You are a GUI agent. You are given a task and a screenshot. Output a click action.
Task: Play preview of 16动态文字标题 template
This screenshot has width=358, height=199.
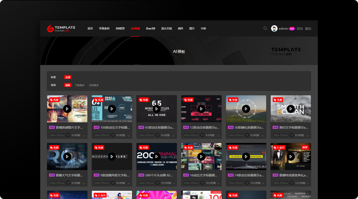[x=201, y=156]
